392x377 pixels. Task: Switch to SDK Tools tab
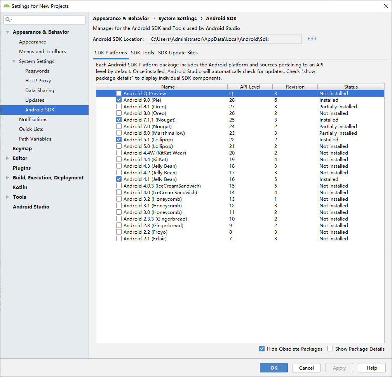pyautogui.click(x=143, y=53)
